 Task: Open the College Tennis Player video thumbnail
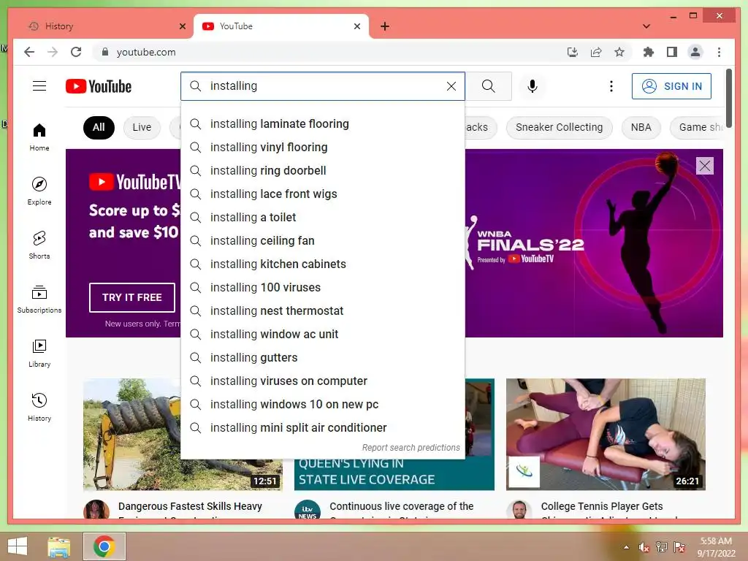pos(606,434)
